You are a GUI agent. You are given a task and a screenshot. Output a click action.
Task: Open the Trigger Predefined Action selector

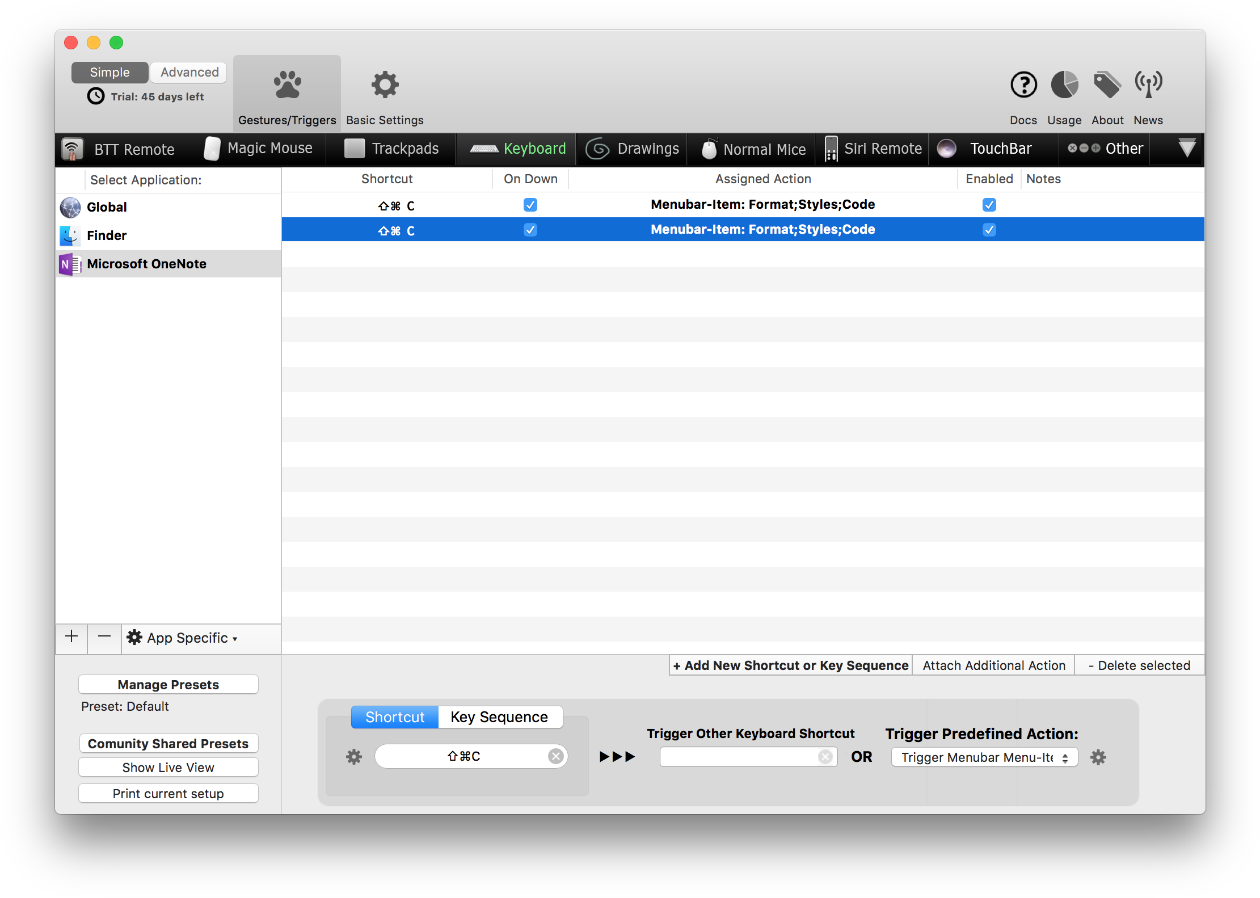coord(983,757)
